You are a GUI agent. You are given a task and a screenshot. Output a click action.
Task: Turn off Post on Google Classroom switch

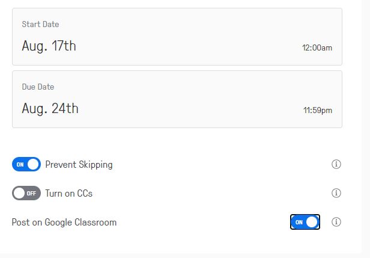tap(305, 222)
